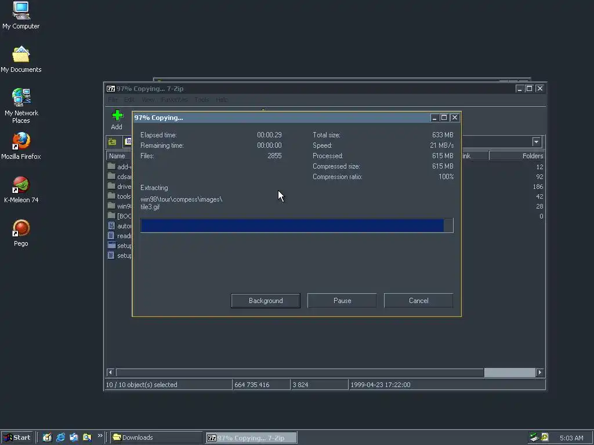This screenshot has height=445, width=594.
Task: Click the '664 735 416' status bar value
Action: 252,385
